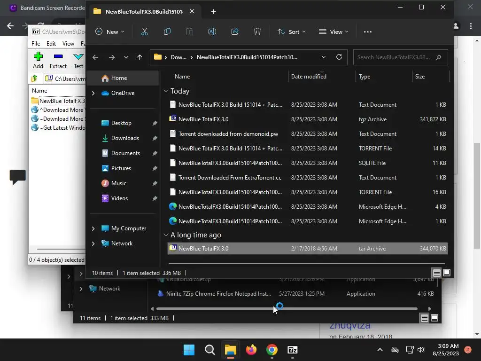Image resolution: width=481 pixels, height=361 pixels.
Task: Click the Search NewBlueTotalFX field
Action: pyautogui.click(x=400, y=57)
